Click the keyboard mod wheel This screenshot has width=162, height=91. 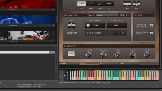(x=67, y=75)
